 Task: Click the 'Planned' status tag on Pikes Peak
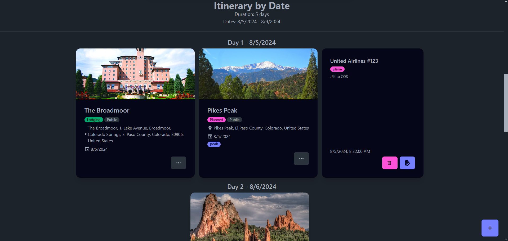tap(216, 119)
